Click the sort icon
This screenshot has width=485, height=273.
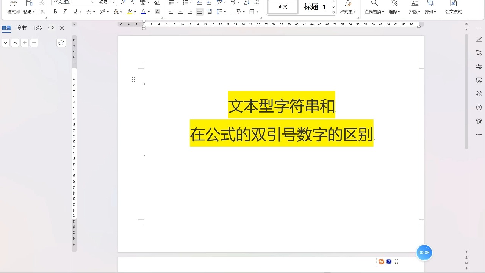tap(247, 2)
